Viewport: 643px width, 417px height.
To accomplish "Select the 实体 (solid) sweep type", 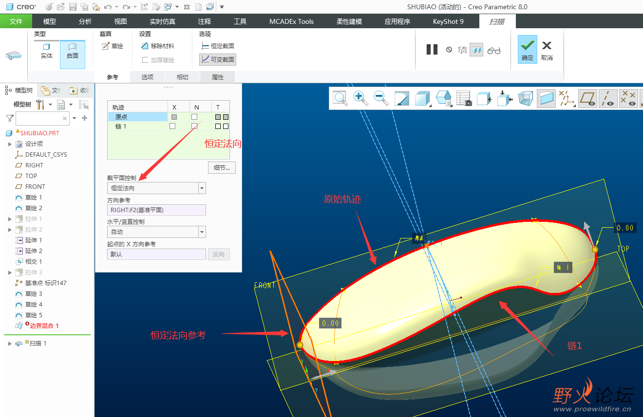I will tap(47, 51).
